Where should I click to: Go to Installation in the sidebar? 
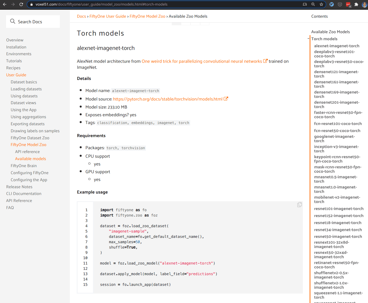[x=16, y=47]
